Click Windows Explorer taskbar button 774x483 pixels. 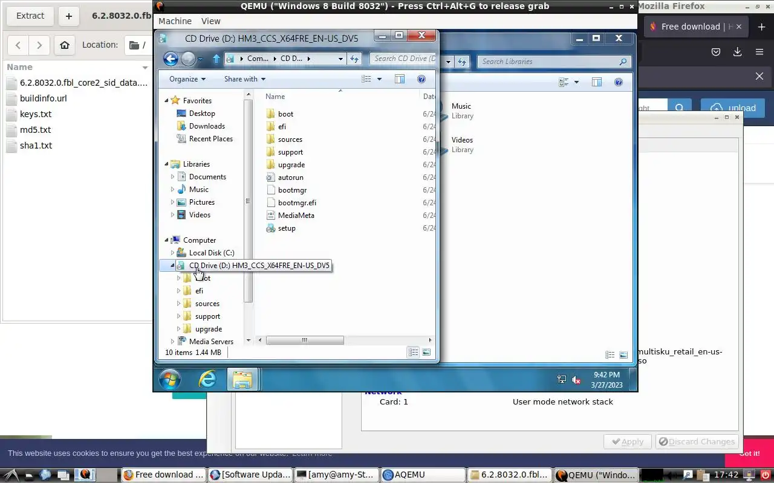(x=242, y=379)
